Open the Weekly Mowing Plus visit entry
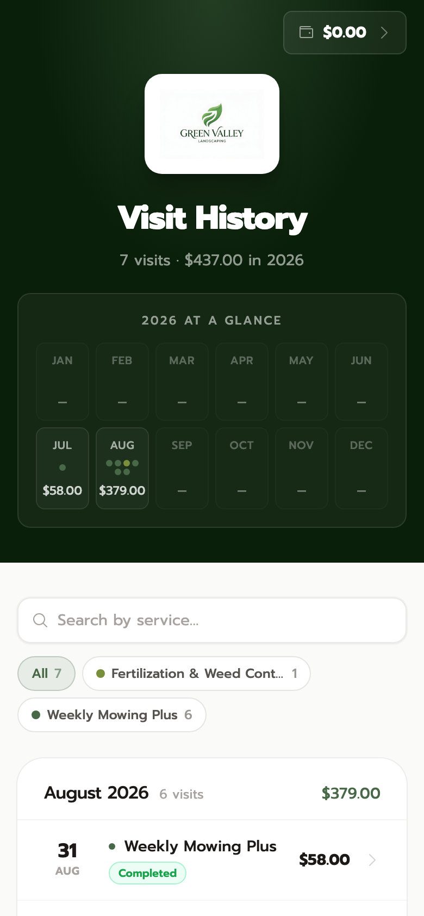This screenshot has width=424, height=916. (212, 860)
